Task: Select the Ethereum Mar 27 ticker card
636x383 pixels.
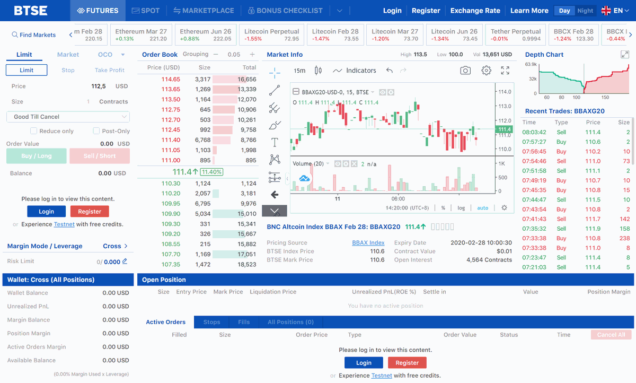Action: point(141,35)
